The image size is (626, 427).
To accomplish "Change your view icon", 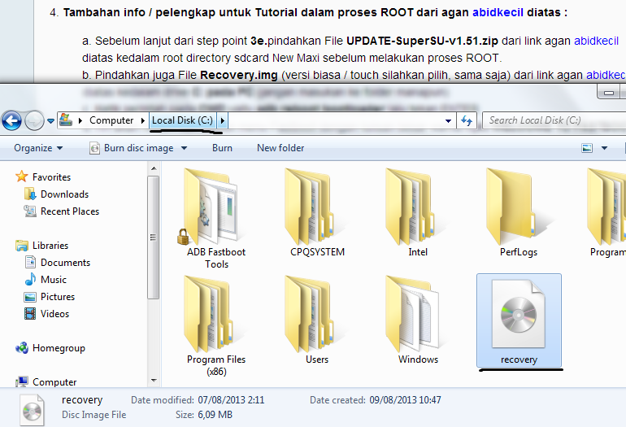I will pos(587,148).
